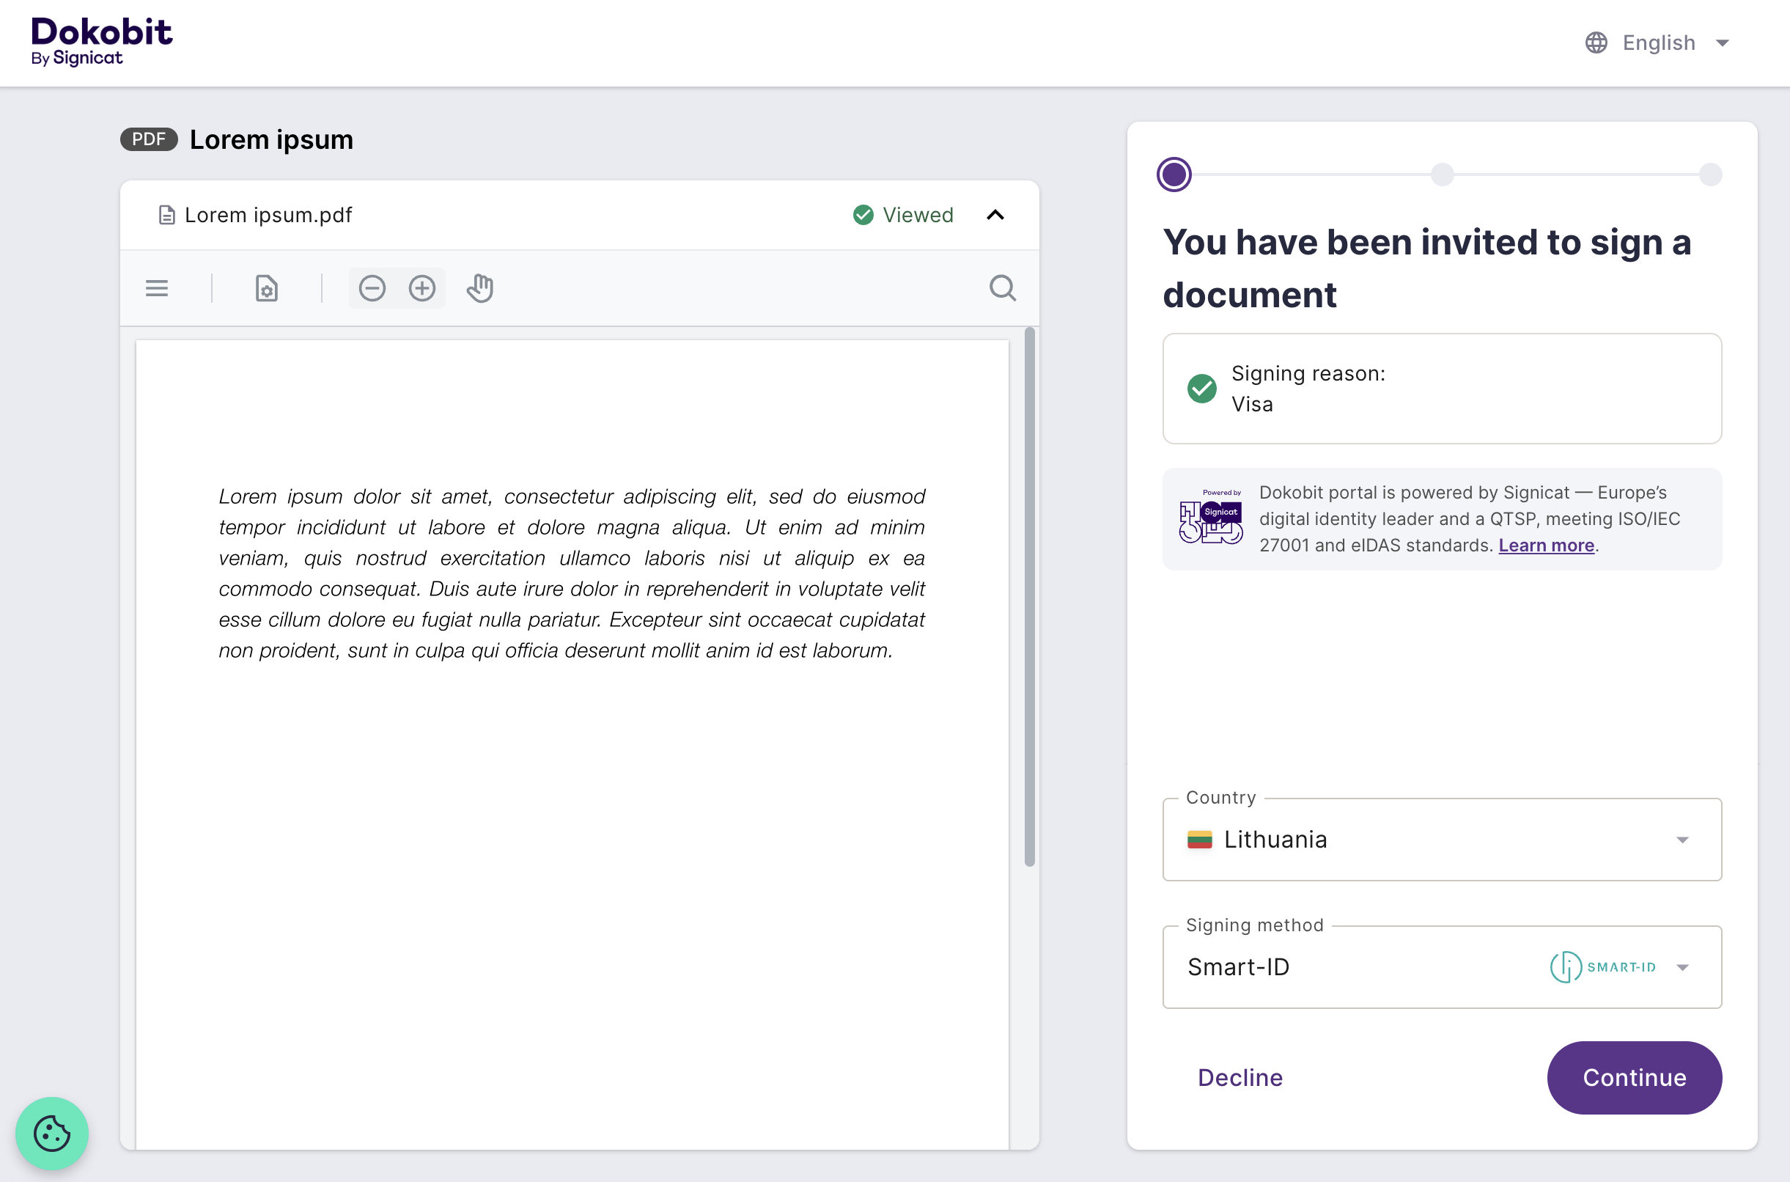Decline the signing invitation
The image size is (1790, 1182).
(1240, 1078)
